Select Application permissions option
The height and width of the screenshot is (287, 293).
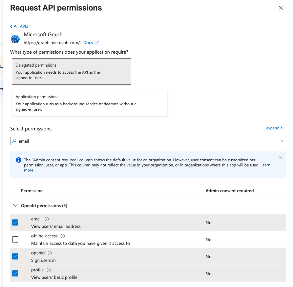pyautogui.click(x=90, y=103)
